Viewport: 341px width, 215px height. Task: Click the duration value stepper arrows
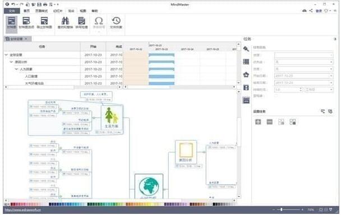301,90
